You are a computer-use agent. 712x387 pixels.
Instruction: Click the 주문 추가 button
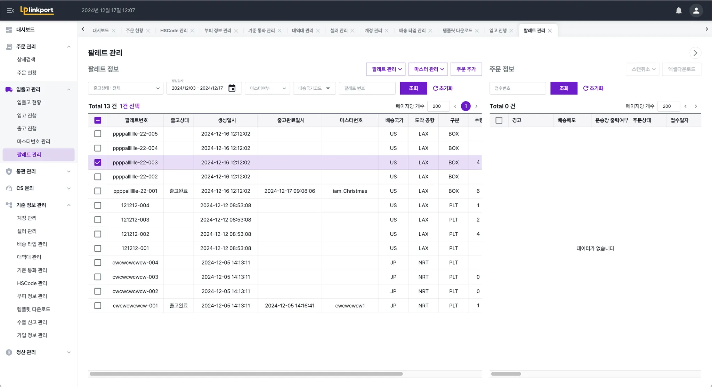(x=466, y=69)
